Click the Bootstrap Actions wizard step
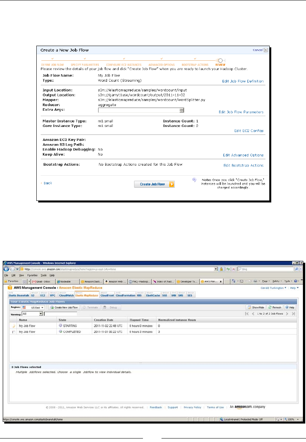This screenshot has height=442, width=306. tap(195, 65)
